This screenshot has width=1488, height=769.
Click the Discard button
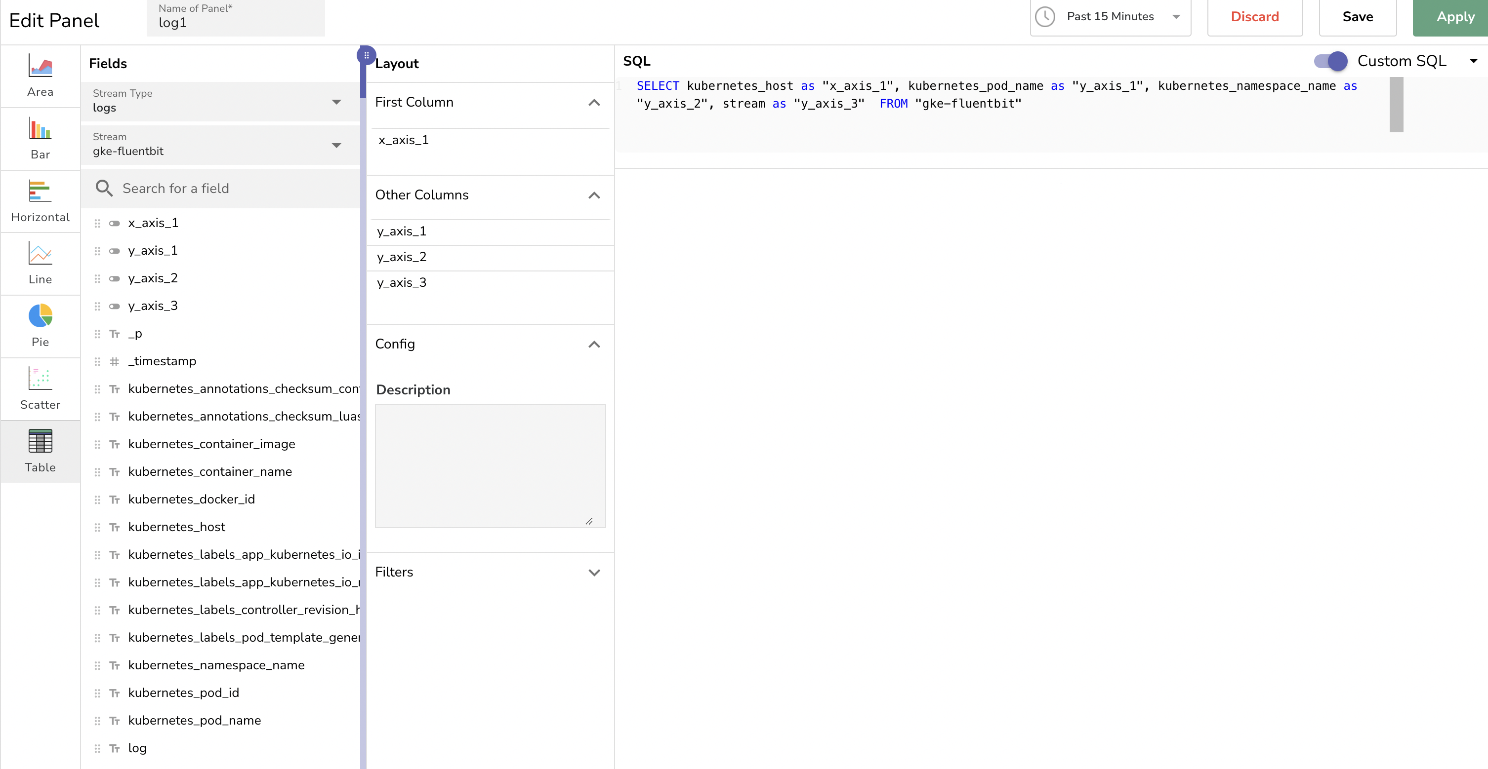coord(1255,17)
